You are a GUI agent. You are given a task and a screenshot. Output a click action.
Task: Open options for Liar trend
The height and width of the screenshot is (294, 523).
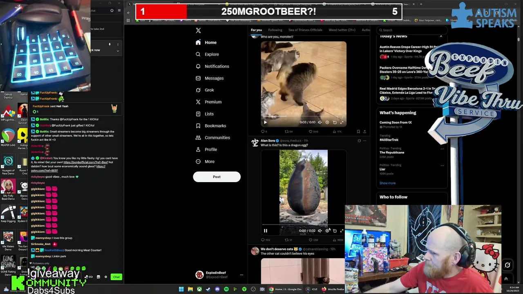click(x=442, y=165)
